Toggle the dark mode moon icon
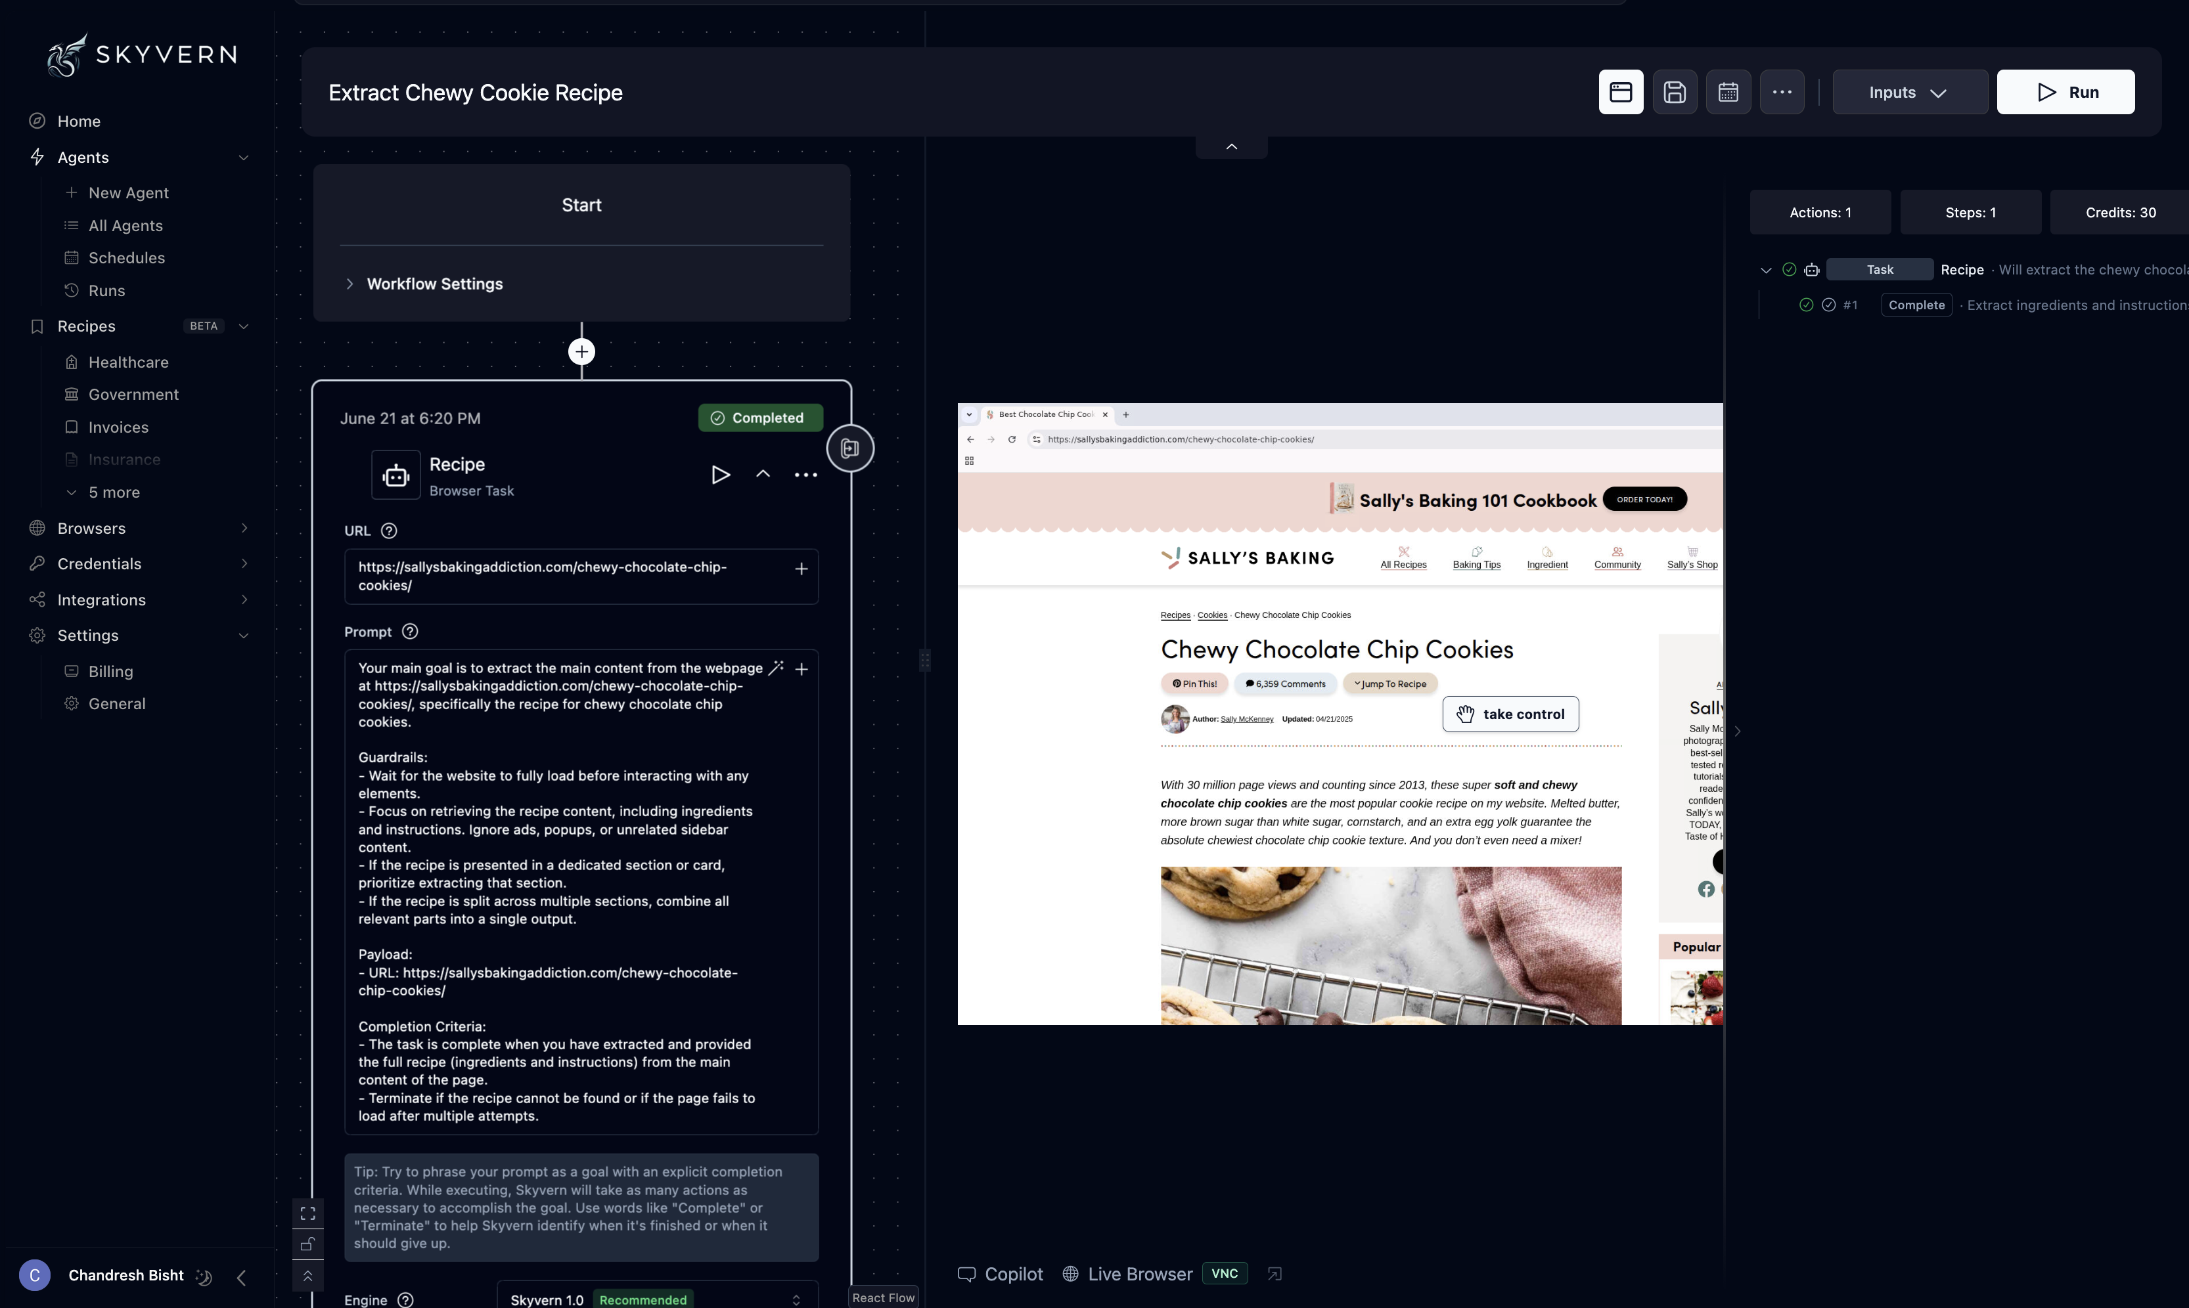Viewport: 2189px width, 1308px height. coord(204,1276)
